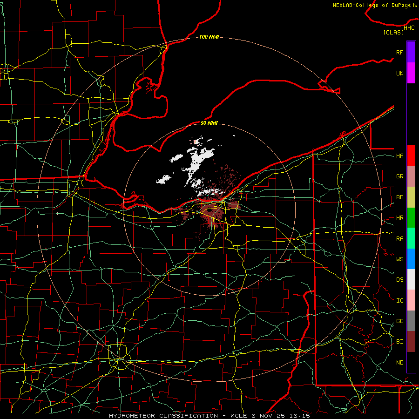Viewport: 419px width, 419px height.
Task: Select the IC light pink legend swatch
Action: pos(411,300)
